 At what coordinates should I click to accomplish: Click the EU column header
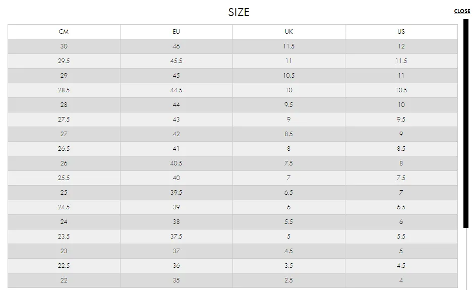(176, 32)
